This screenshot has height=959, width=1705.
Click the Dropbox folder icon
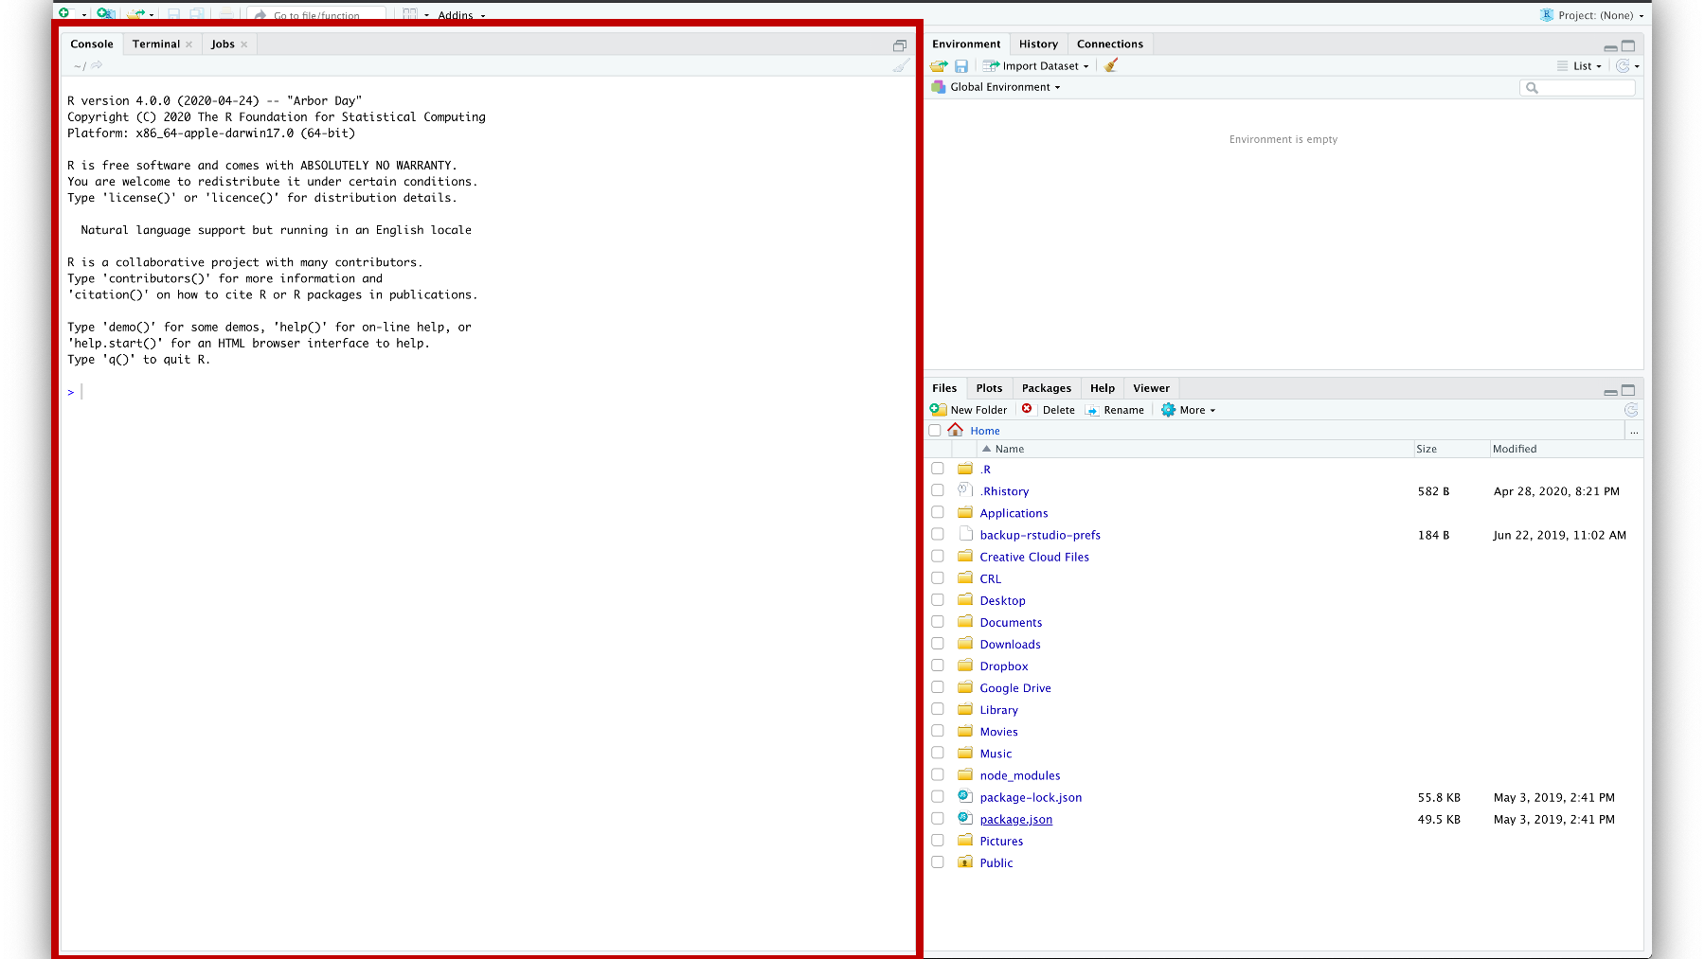965,666
